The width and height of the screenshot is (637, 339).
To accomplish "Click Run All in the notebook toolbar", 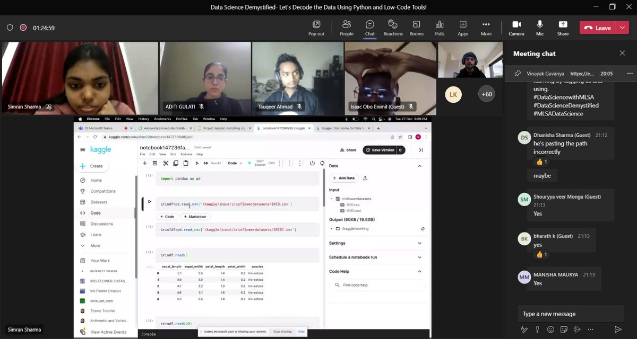I will coord(212,163).
